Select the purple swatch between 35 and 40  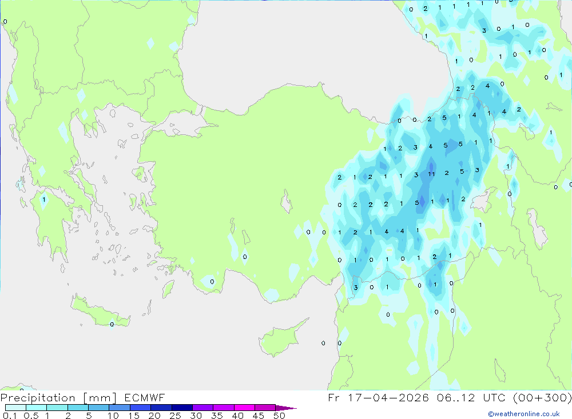click(223, 408)
